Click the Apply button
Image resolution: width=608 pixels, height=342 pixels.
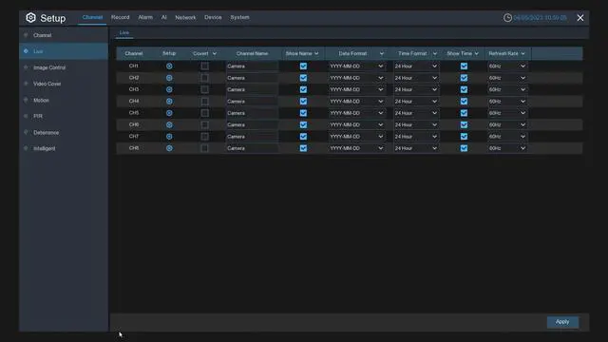(x=562, y=322)
